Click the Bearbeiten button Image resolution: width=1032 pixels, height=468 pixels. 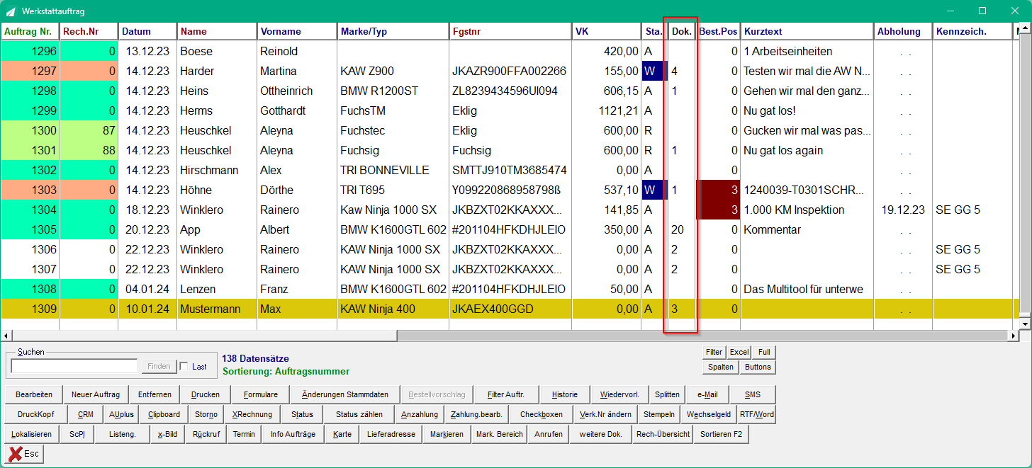[34, 394]
